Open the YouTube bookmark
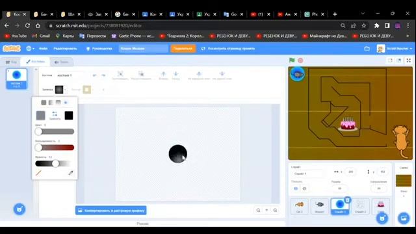Image resolution: width=416 pixels, height=234 pixels. 16,36
